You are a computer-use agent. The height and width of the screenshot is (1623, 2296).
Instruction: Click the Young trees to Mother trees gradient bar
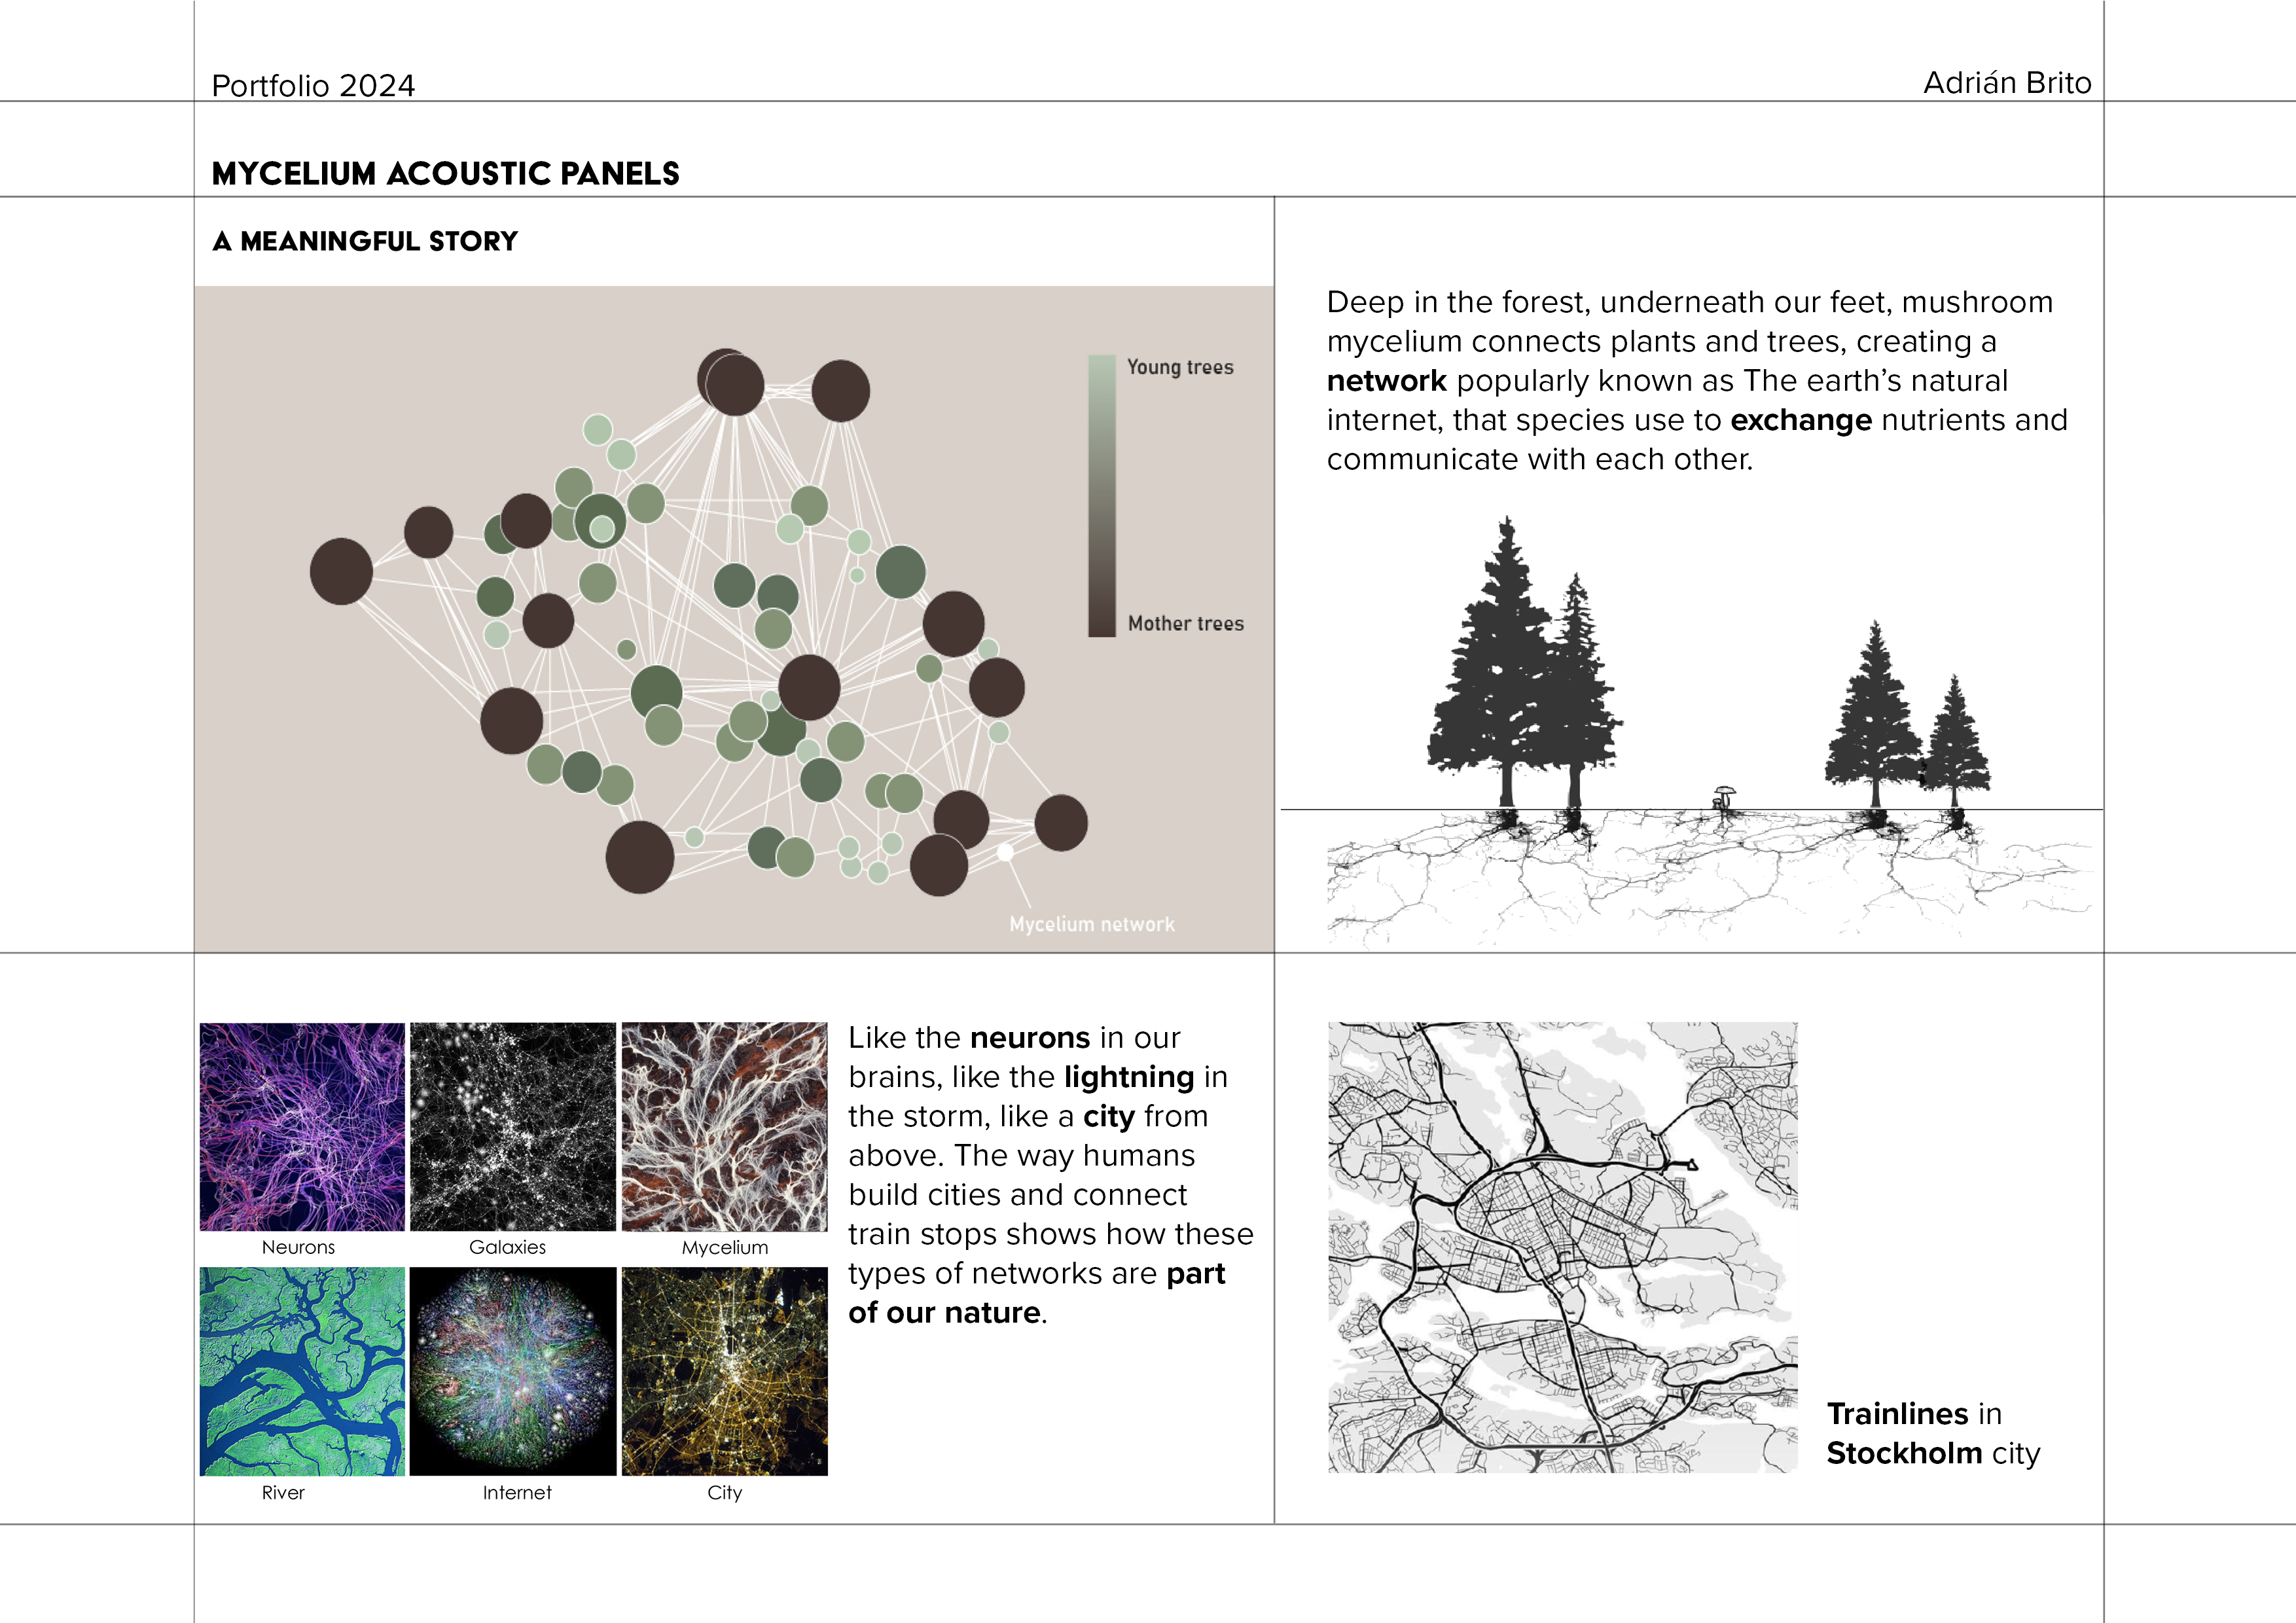point(1102,495)
